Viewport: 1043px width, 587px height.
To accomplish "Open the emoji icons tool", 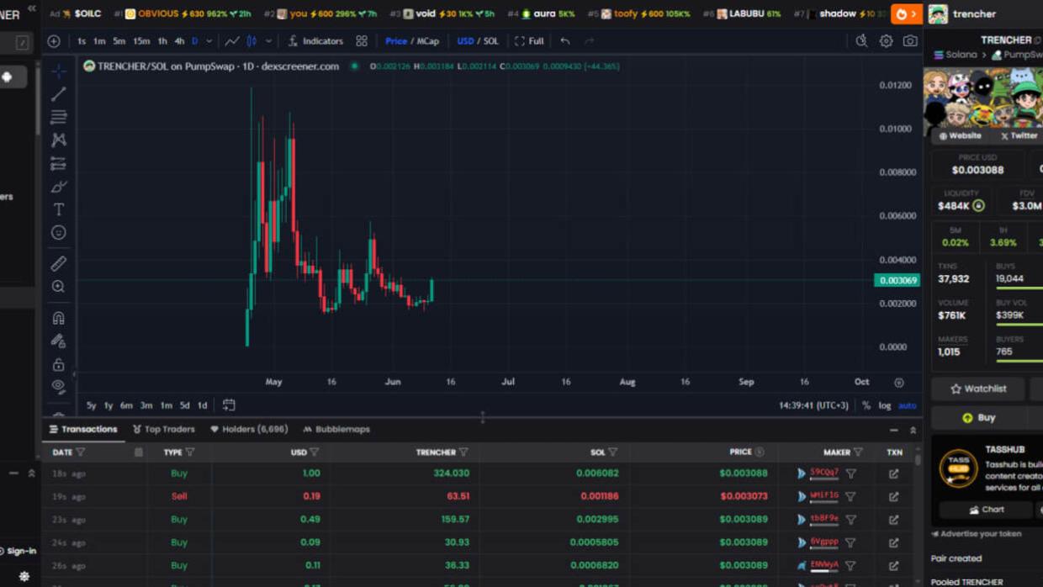I will click(58, 232).
